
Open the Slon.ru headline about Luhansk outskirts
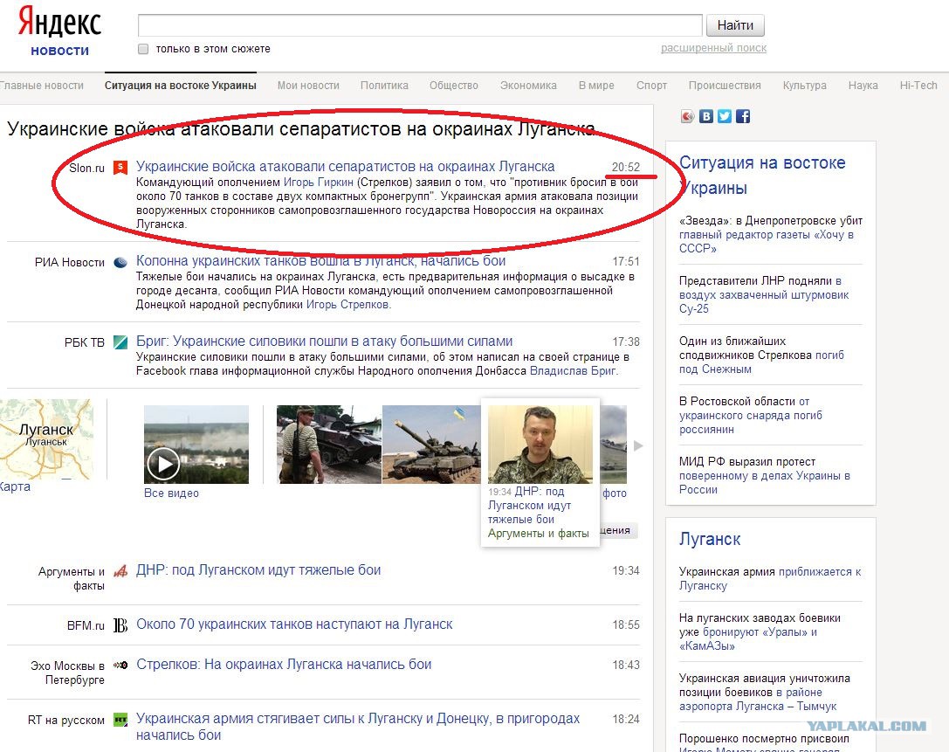[x=345, y=167]
